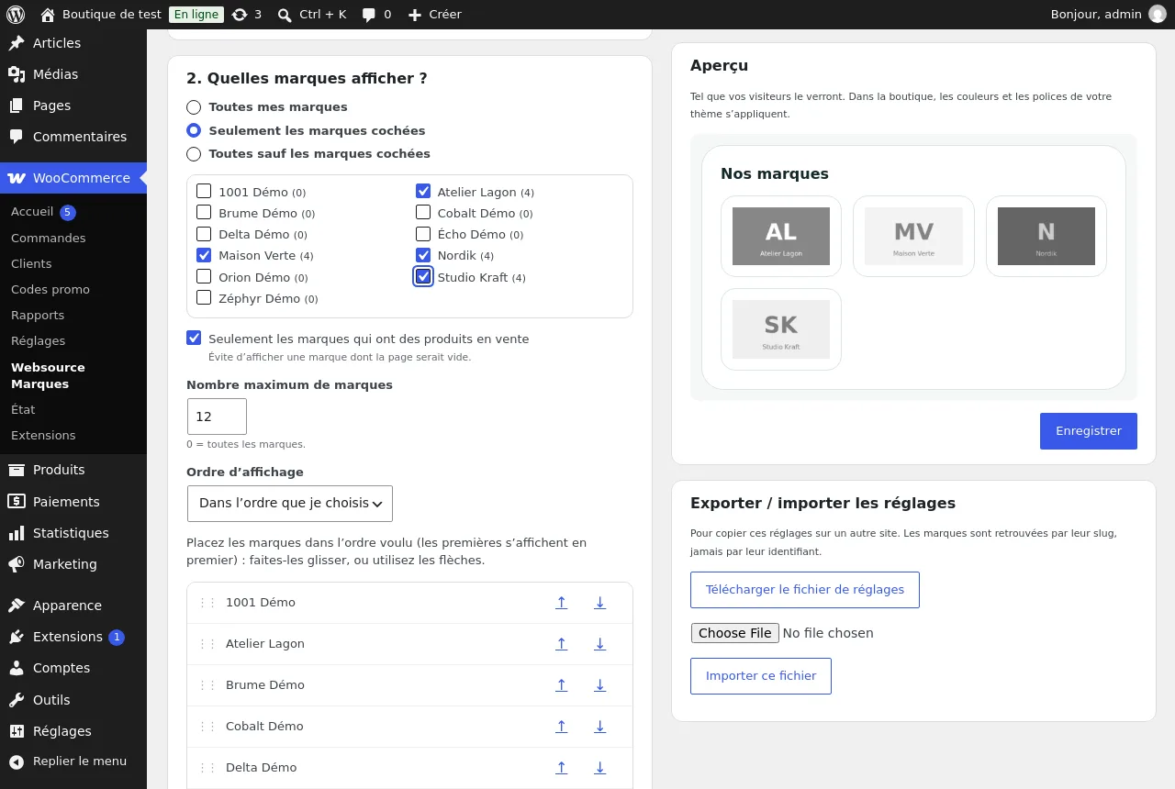Click Importer ce fichier button

761,676
